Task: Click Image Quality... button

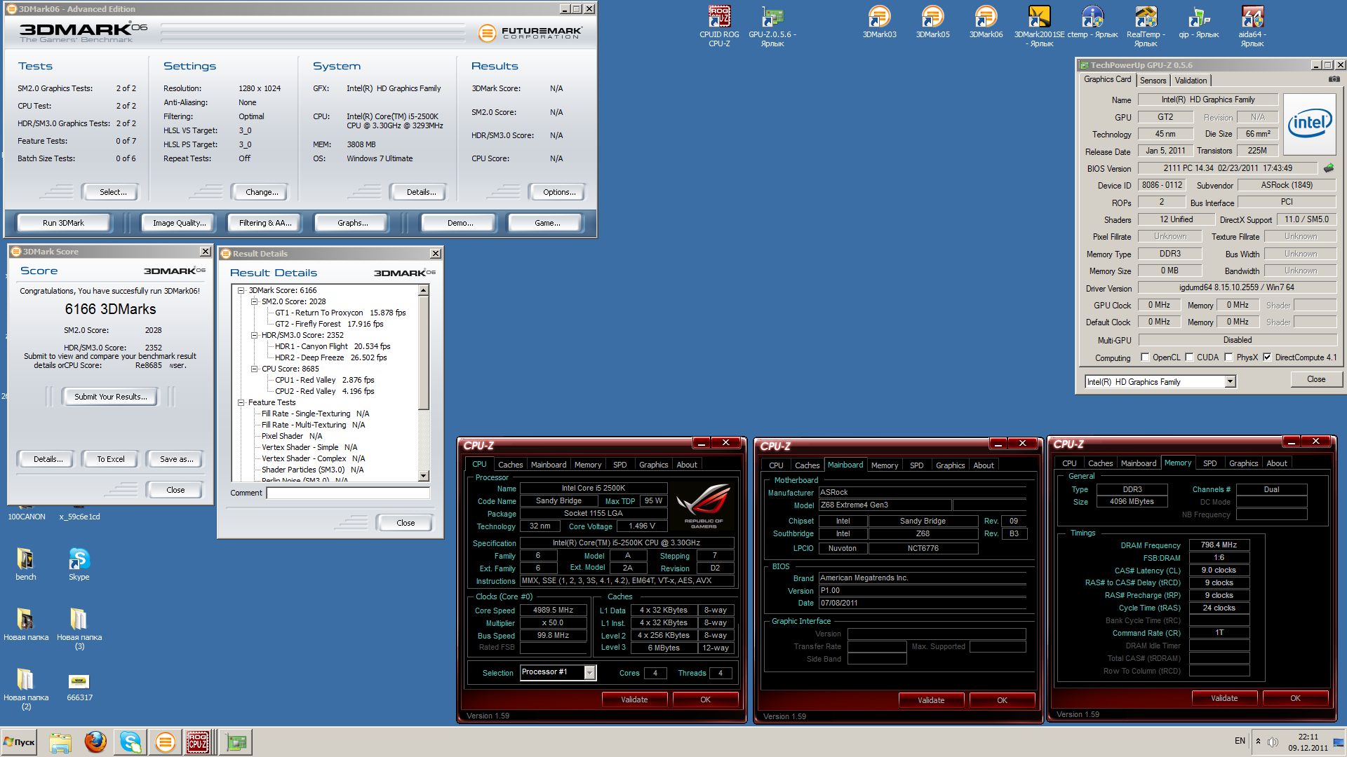Action: [180, 223]
